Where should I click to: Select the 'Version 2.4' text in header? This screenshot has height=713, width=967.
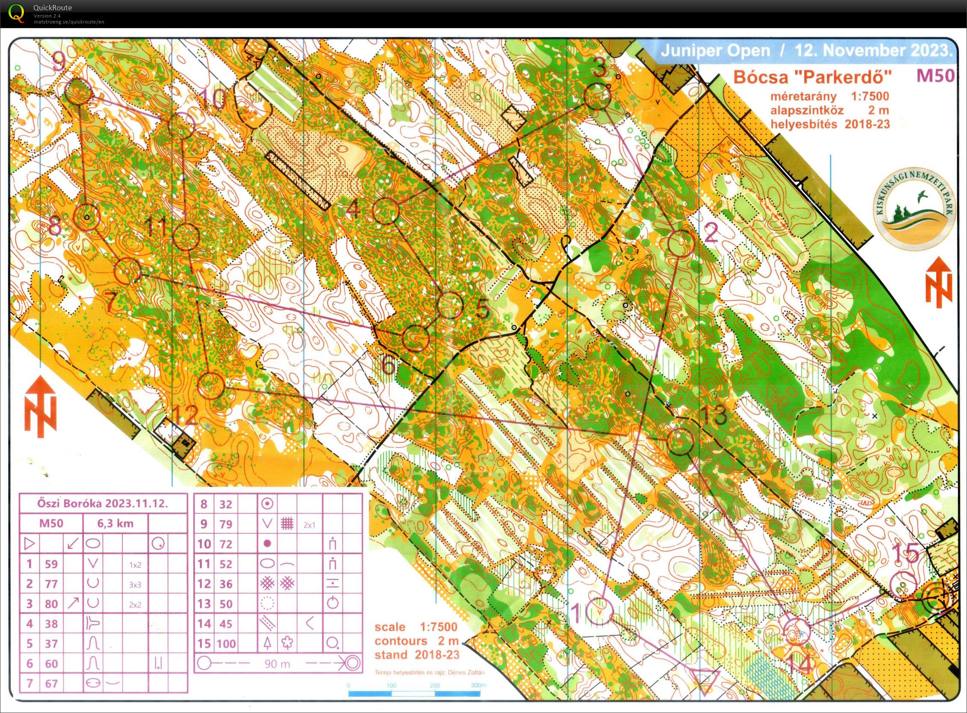(x=47, y=16)
